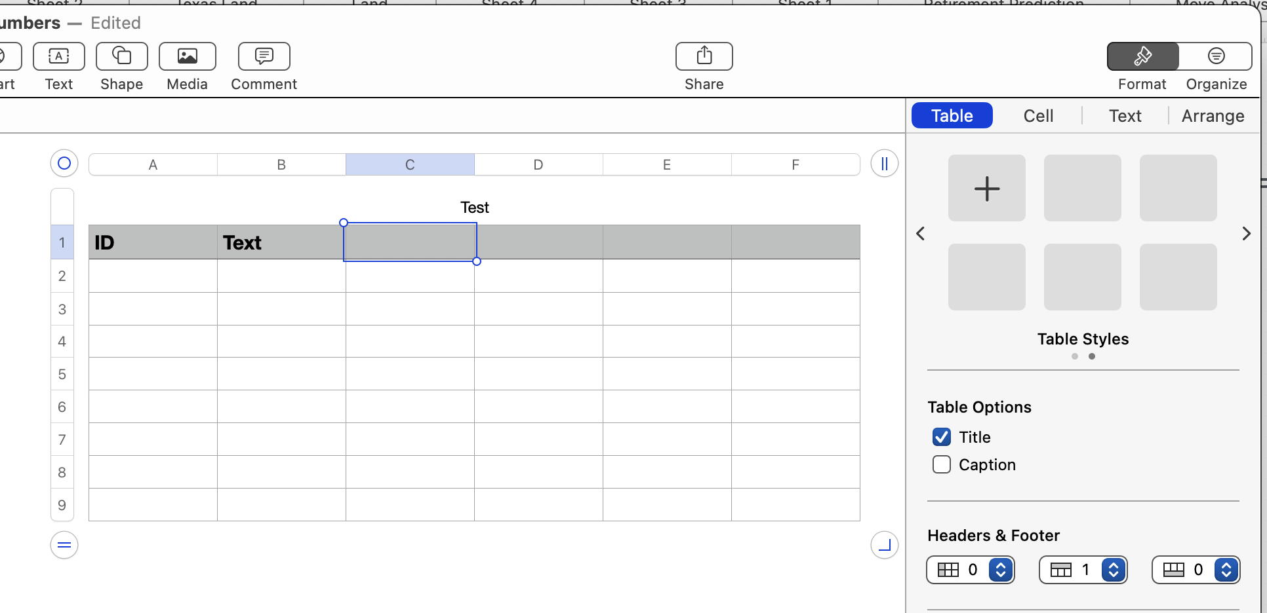Toggle off the Title in Table Options
Viewport: 1267px width, 613px height.
point(942,437)
